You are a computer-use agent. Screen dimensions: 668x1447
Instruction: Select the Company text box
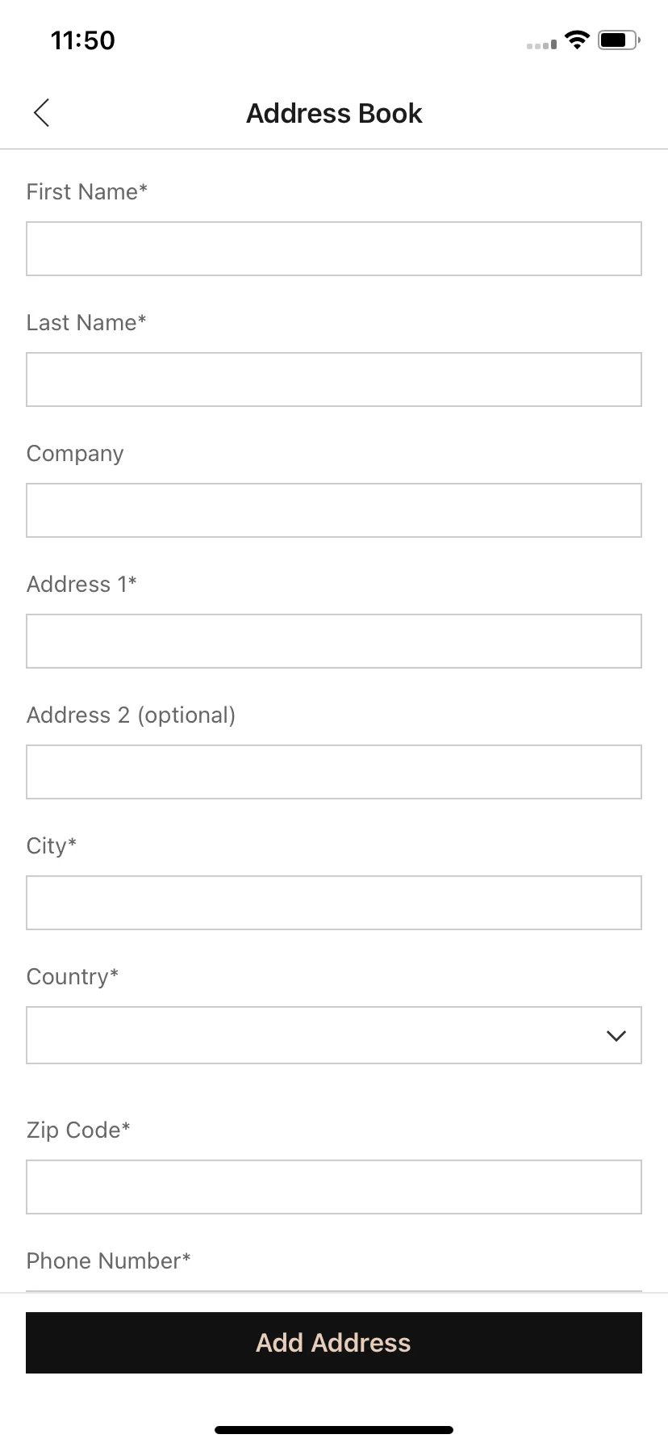(334, 510)
